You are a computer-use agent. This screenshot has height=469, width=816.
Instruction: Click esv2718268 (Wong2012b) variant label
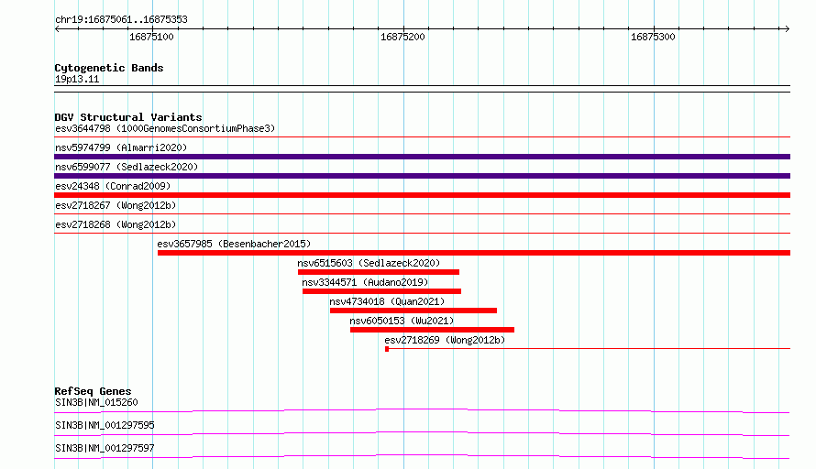click(116, 224)
